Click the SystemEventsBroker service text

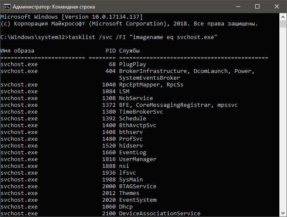[150, 78]
